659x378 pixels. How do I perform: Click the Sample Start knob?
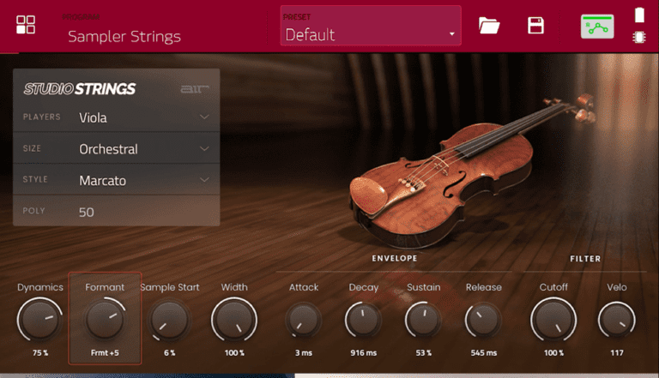point(169,321)
